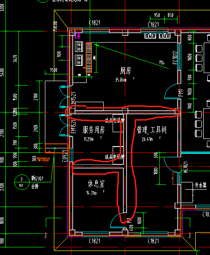Image resolution: width=210 pixels, height=255 pixels.
Task: Click the 台阶 step annotation
Action: coord(35,186)
